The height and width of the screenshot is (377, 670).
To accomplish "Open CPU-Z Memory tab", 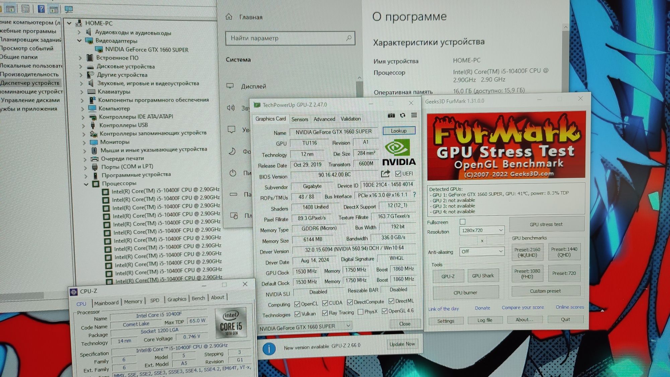I will [133, 301].
